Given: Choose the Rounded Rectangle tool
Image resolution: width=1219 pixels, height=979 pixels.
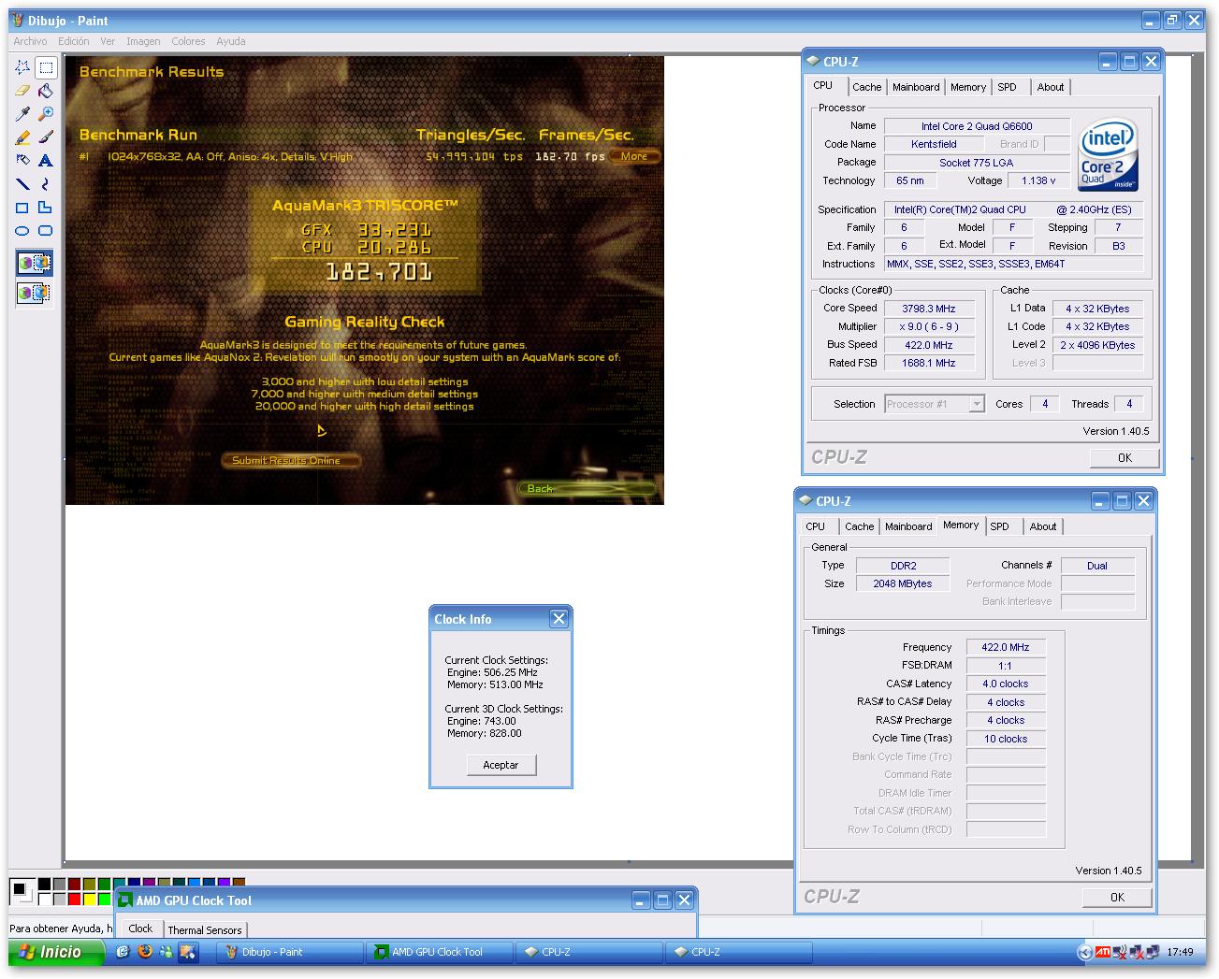Looking at the screenshot, I should coord(46,231).
